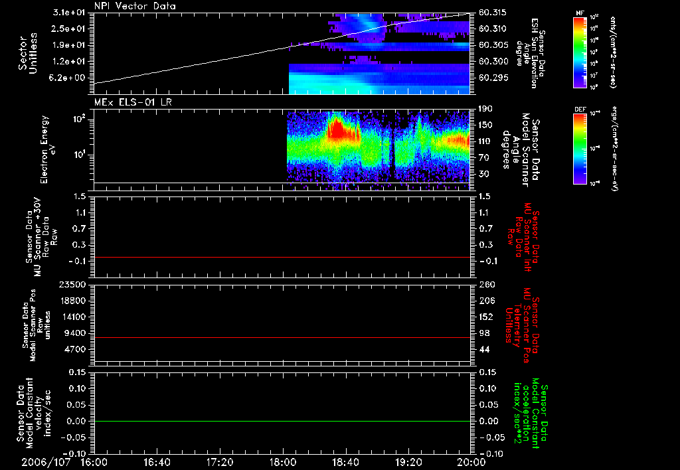Click the 18:00 time axis label
The width and height of the screenshot is (680, 470).
click(x=283, y=462)
